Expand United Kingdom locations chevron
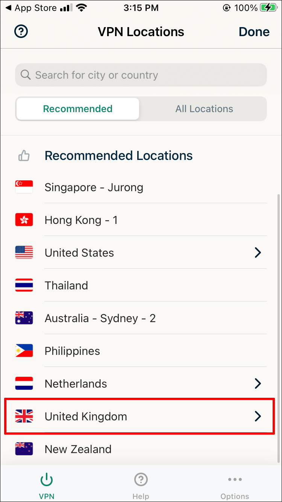The image size is (282, 502). (x=258, y=416)
